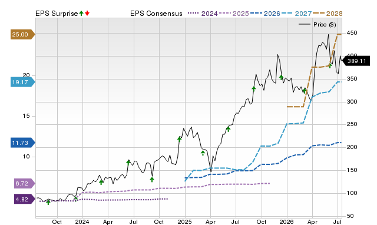
Task: Click the 19.17 light blue EPS value tag
Action: [22, 82]
